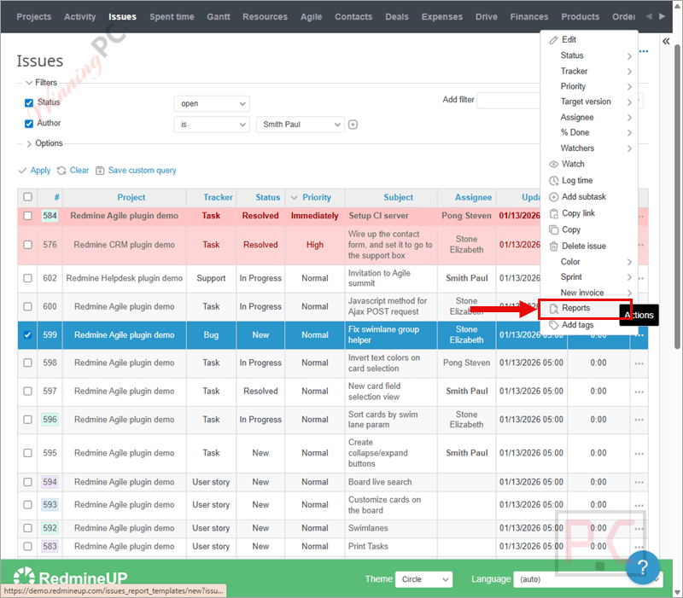Open the Language '(auto)' dropdown
Screen dimensions: 683x598
pos(588,579)
